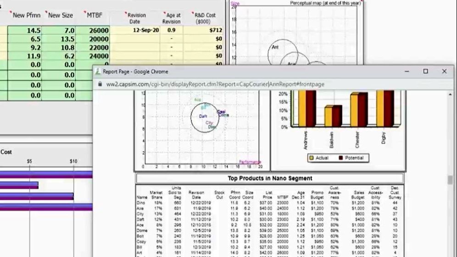
Task: Click the 14.5 New Pfmn cell in spreadsheet
Action: pos(25,30)
